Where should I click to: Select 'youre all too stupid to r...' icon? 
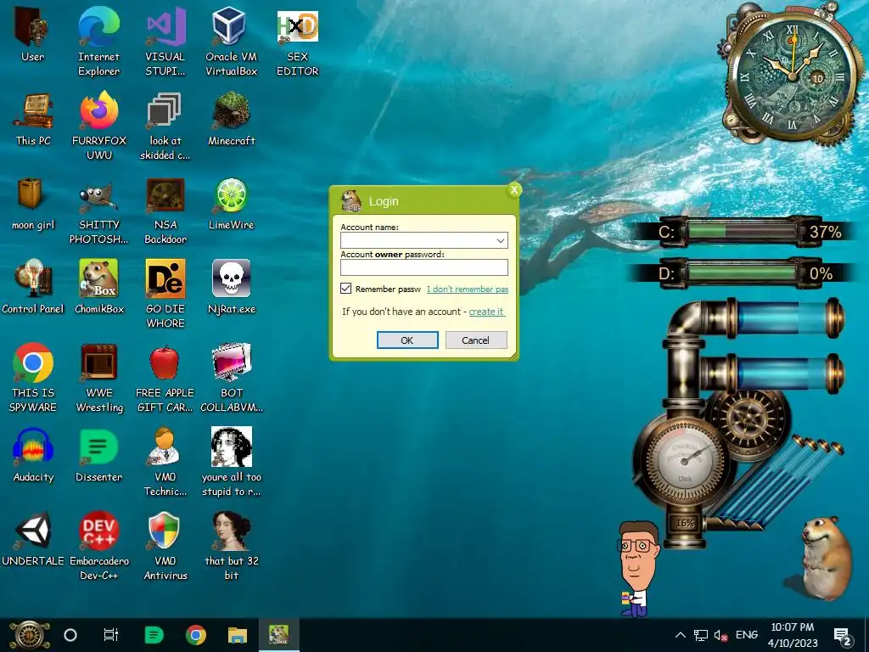[x=231, y=462]
